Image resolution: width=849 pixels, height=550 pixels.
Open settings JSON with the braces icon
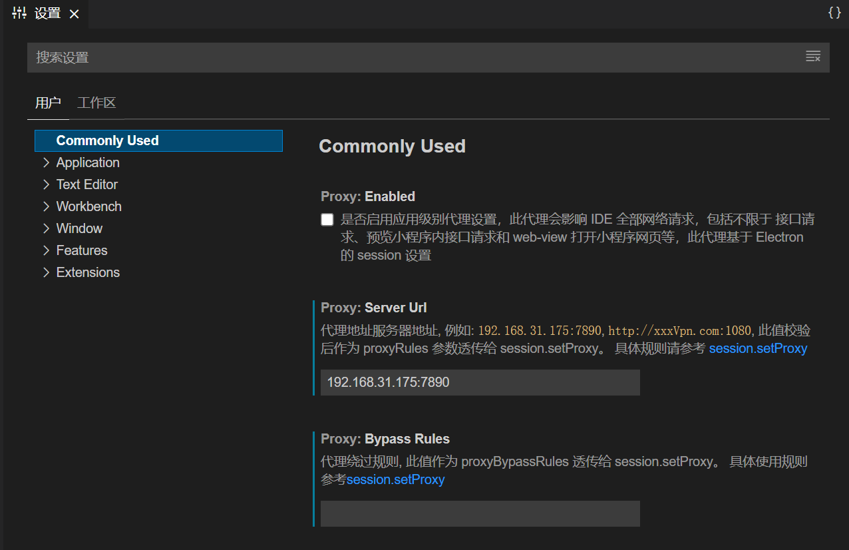click(834, 13)
